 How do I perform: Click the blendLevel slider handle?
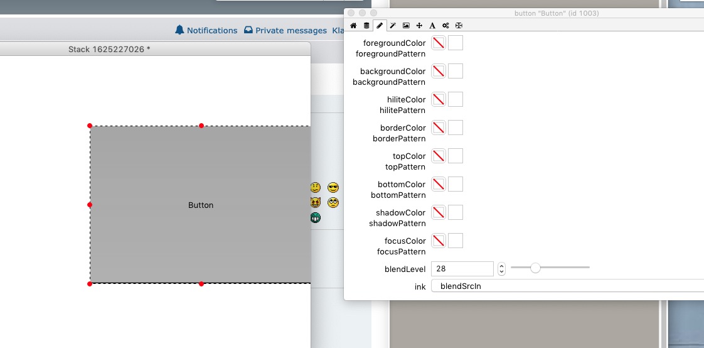[535, 268]
